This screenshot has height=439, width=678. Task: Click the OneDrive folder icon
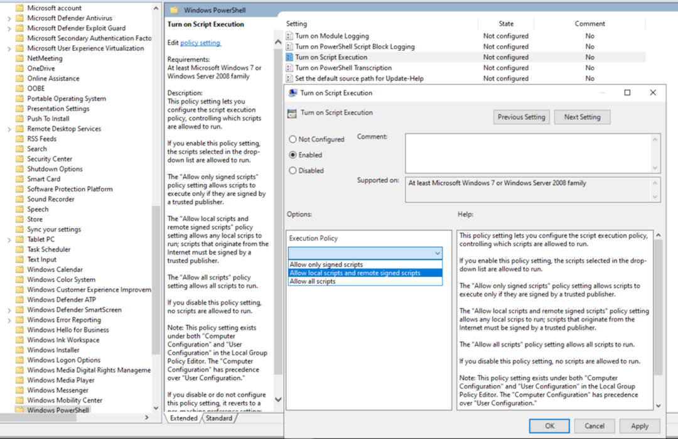[19, 68]
